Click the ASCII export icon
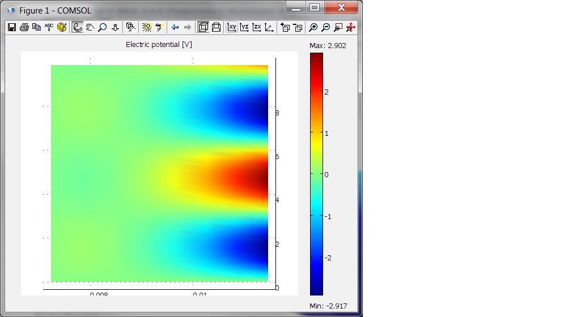The width and height of the screenshot is (581, 317). coord(49,27)
